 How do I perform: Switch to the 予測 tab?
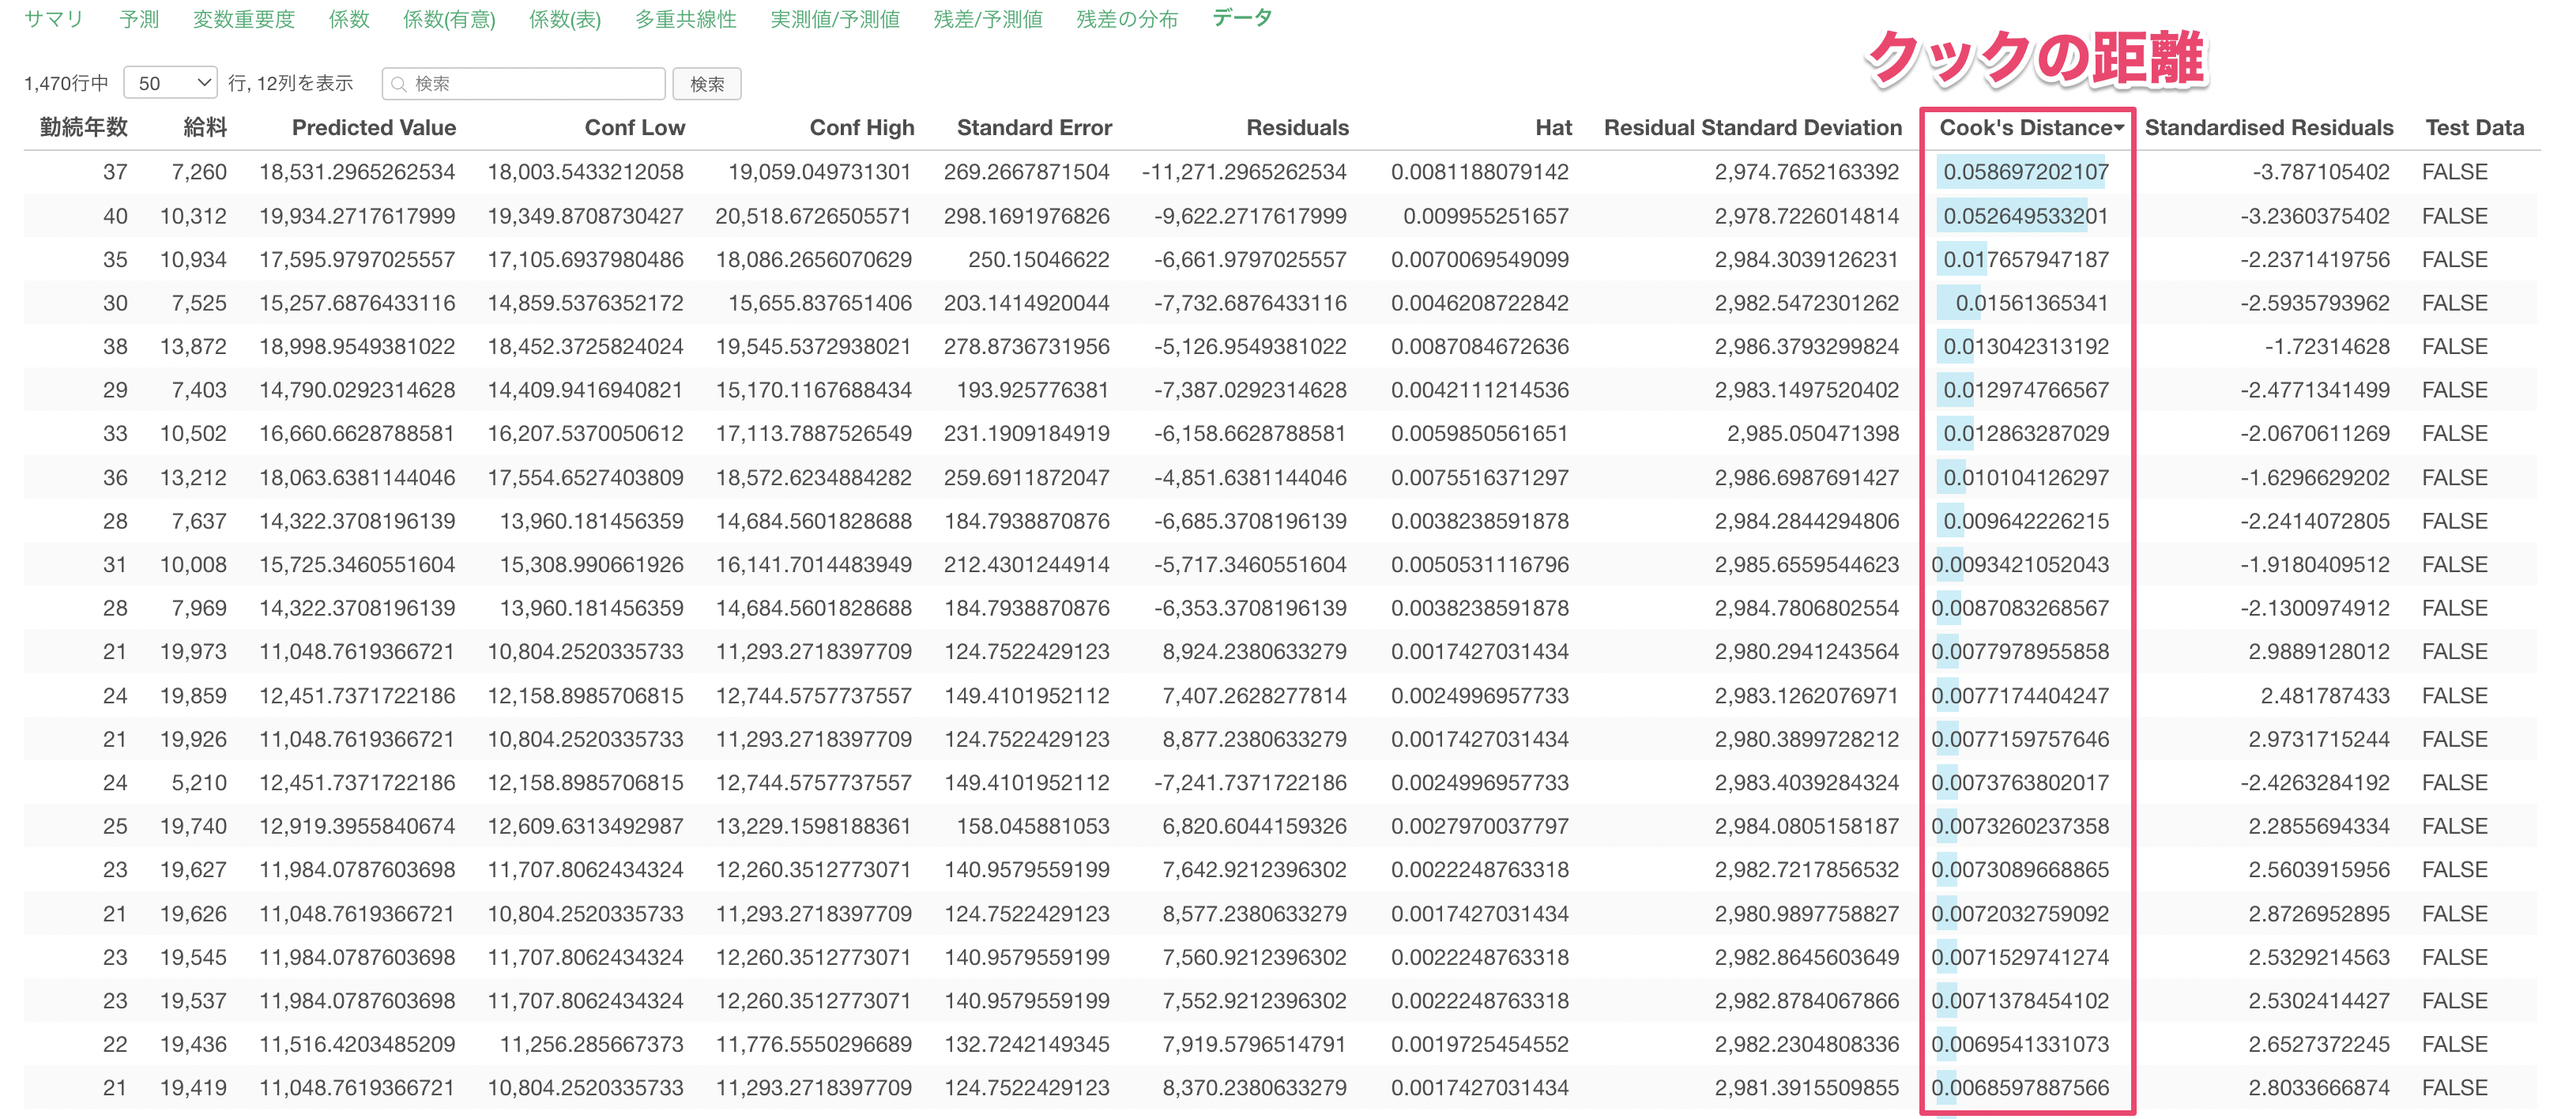pyautogui.click(x=139, y=19)
